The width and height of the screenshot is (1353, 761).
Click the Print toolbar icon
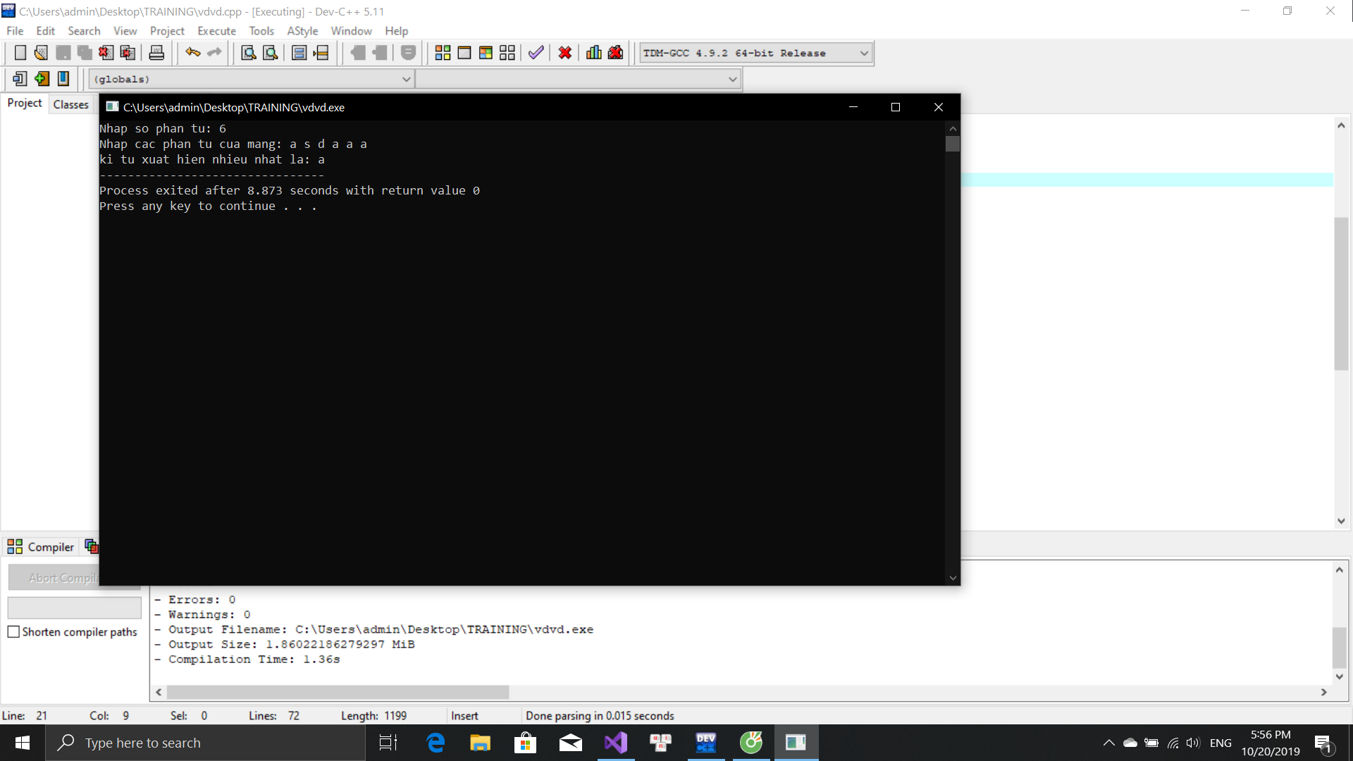click(x=156, y=53)
